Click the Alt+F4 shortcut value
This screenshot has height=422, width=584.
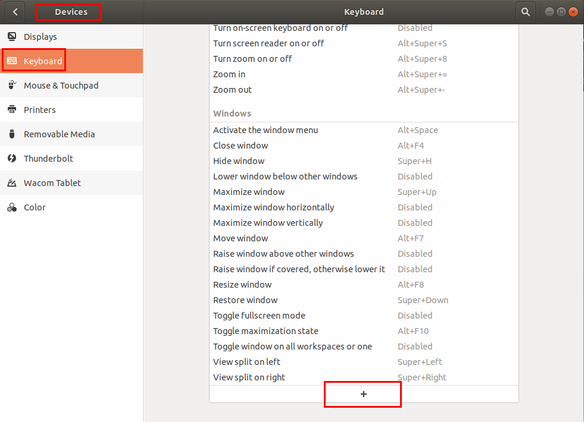pos(410,146)
